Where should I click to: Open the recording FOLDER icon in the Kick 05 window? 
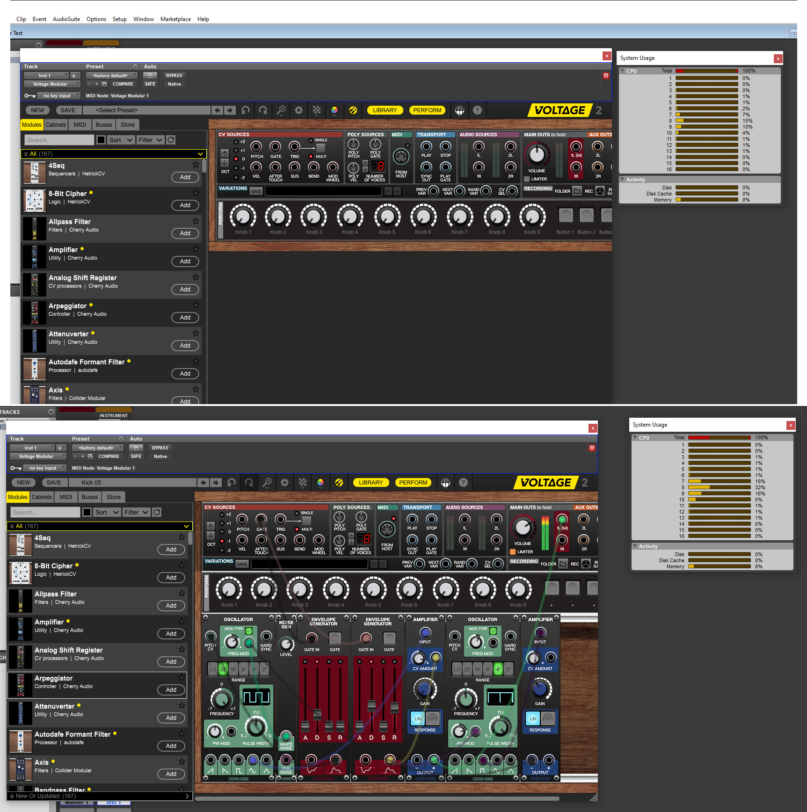(563, 564)
